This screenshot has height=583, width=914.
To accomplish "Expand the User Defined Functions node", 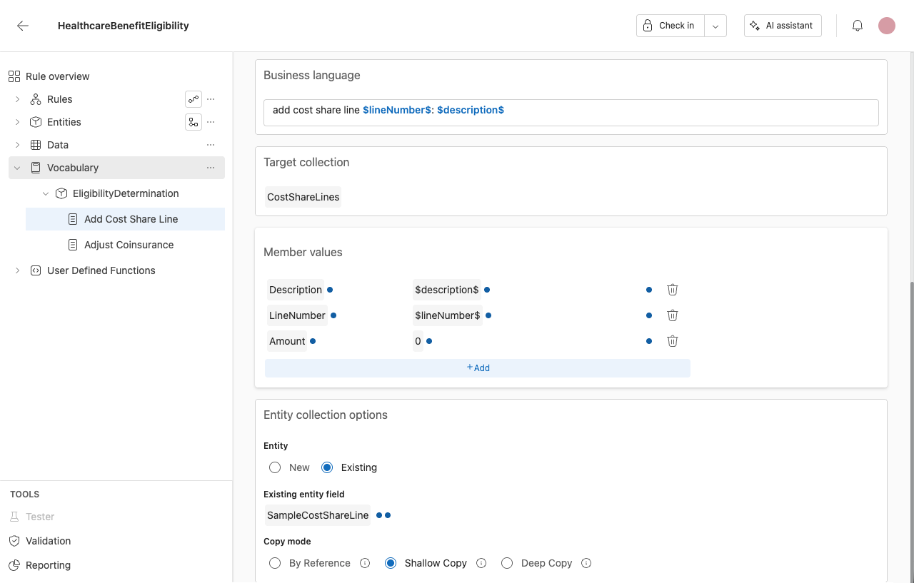I will [x=17, y=270].
